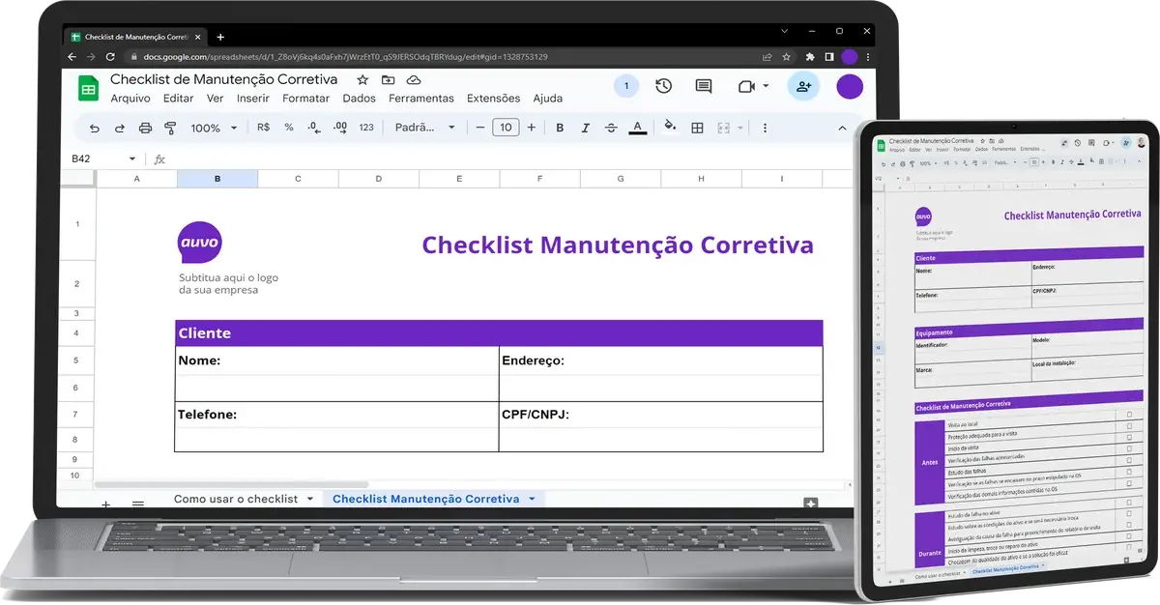Check the 'Visita ao local' box on tablet

tap(1129, 413)
